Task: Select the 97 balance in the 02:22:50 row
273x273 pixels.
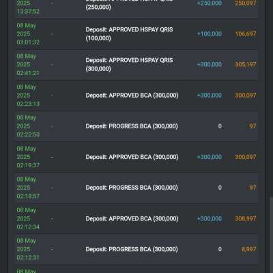Action: [253, 126]
